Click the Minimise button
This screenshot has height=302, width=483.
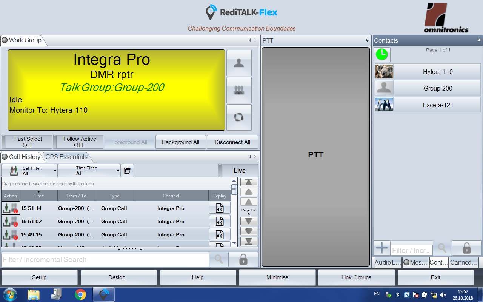[277, 277]
